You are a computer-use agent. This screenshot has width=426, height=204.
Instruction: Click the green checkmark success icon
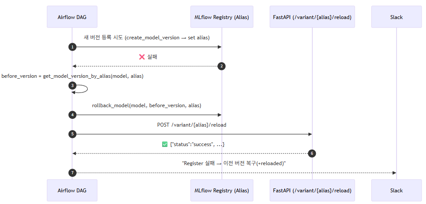(x=165, y=144)
